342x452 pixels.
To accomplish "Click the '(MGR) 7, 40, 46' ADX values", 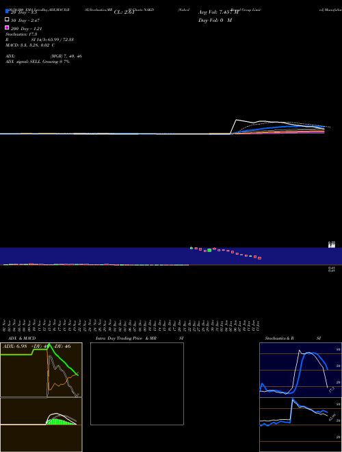I will tap(66, 56).
